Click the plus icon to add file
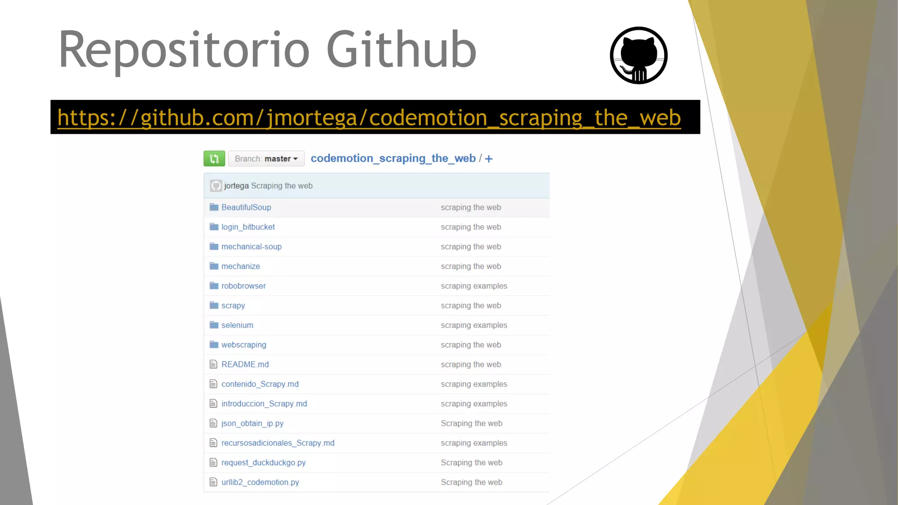898x505 pixels. pyautogui.click(x=489, y=159)
